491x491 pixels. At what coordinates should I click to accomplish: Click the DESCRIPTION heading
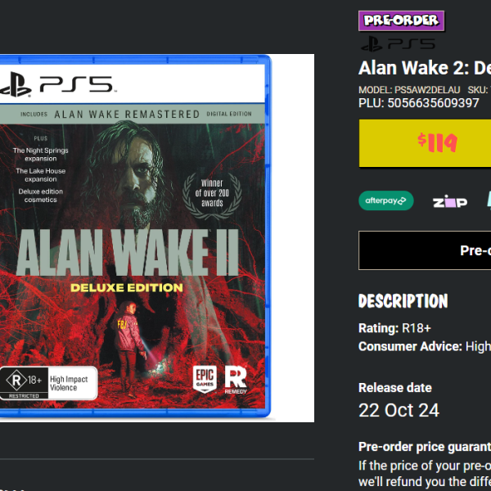pos(403,301)
